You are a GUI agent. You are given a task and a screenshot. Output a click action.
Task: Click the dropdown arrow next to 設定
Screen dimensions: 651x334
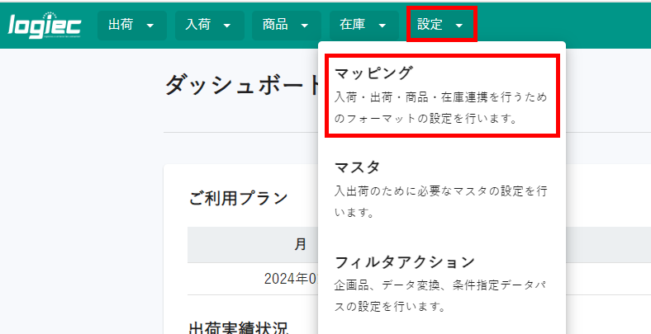tap(459, 26)
